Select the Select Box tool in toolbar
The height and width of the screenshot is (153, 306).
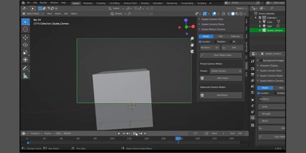(x=25, y=22)
